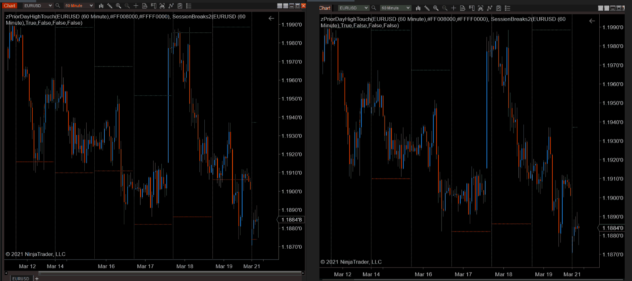Screen dimensions: 632x281
Task: Select the EURUSD tab below left chart
Action: pyautogui.click(x=21, y=278)
